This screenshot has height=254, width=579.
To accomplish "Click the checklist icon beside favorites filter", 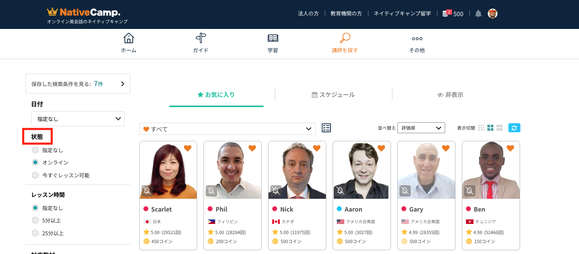I will coord(326,128).
